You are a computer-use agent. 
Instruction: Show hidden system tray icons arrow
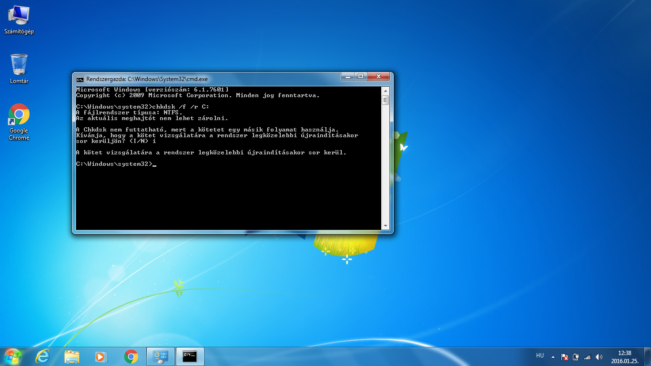tap(553, 356)
